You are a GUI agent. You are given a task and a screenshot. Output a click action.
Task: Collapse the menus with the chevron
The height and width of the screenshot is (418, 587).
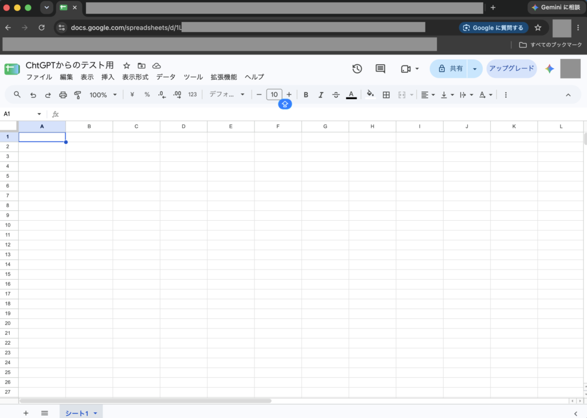(x=568, y=95)
